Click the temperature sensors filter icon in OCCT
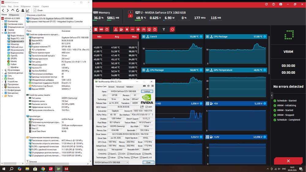 [x=116, y=29]
